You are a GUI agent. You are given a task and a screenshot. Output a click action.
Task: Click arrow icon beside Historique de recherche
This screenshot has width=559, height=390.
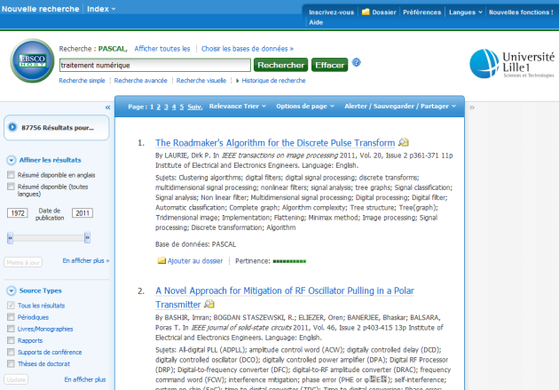(238, 81)
